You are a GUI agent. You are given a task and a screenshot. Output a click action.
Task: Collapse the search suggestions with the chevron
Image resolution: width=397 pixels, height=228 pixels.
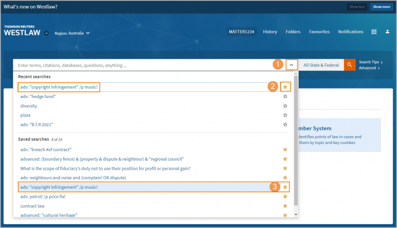[291, 65]
